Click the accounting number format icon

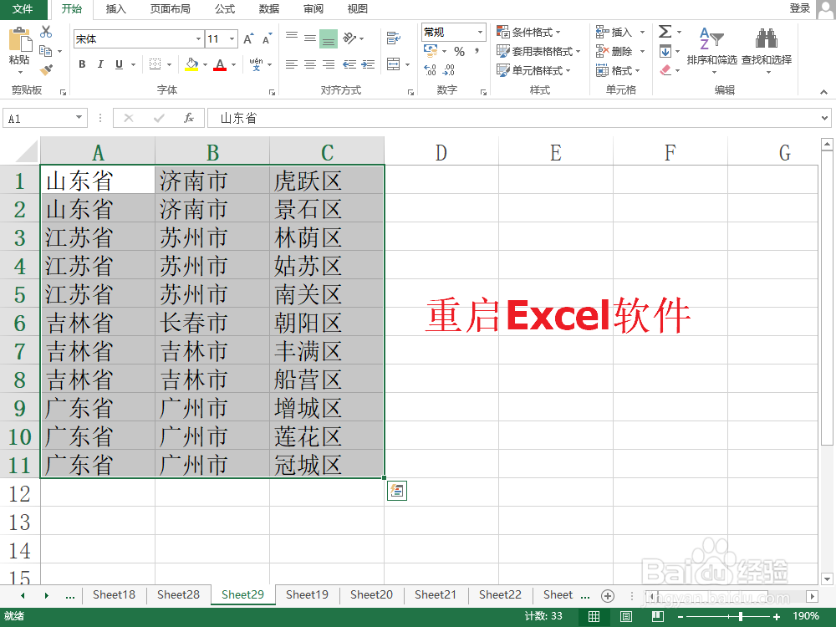pos(431,51)
